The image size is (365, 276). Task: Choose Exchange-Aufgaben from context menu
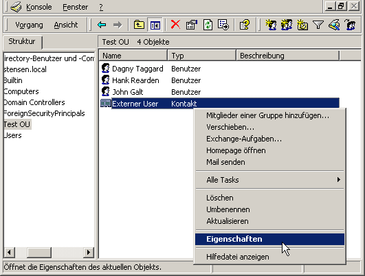[x=244, y=139]
